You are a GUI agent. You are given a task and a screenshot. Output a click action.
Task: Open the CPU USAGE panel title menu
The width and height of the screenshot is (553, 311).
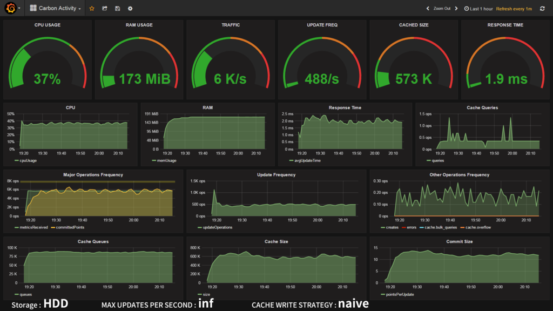(48, 25)
